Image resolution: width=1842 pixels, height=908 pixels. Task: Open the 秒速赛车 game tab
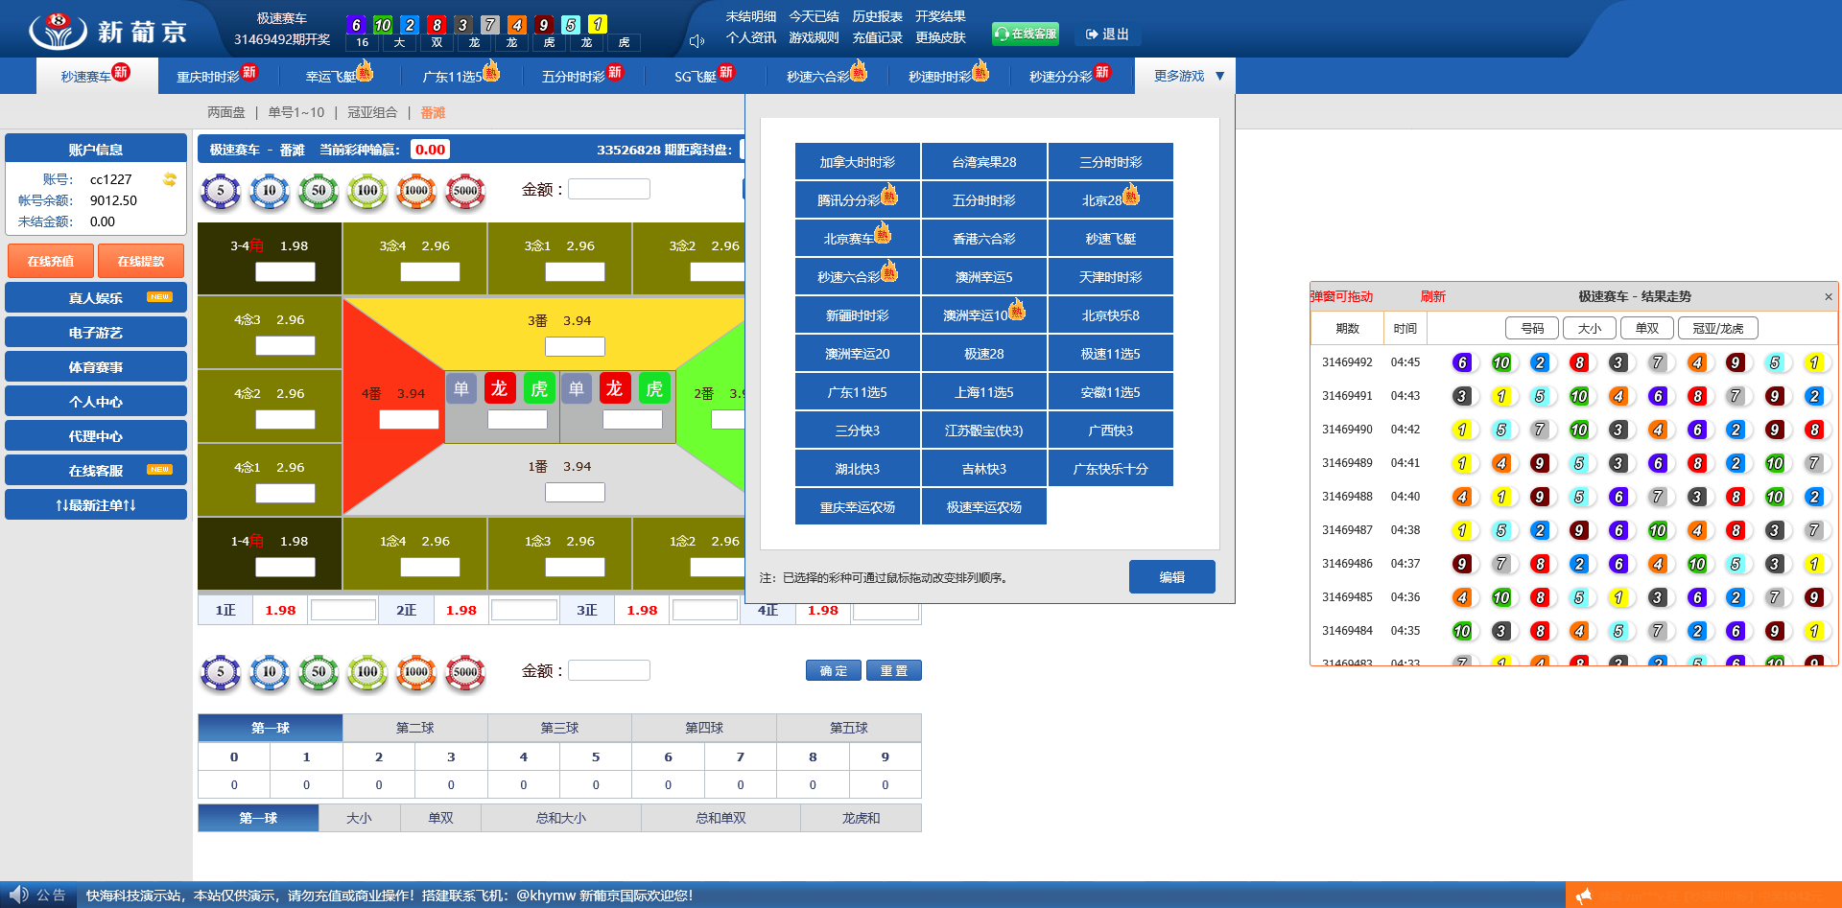point(96,76)
